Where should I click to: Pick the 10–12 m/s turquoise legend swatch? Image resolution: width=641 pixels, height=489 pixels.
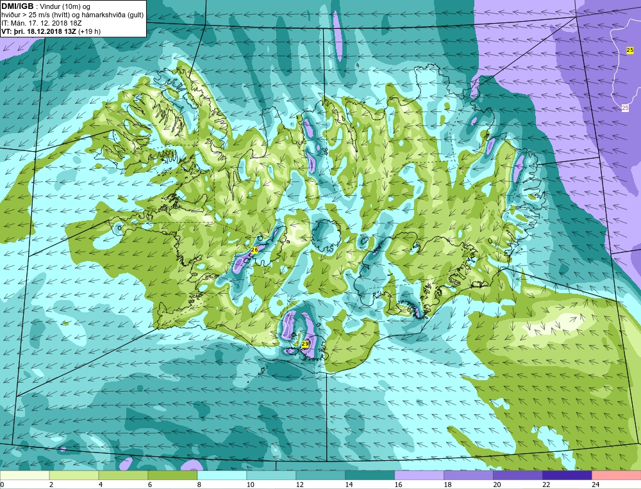271,476
